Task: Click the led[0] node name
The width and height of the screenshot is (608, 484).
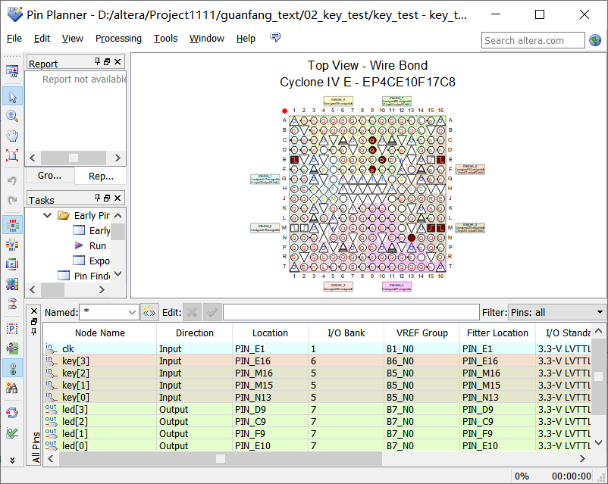Action: click(x=75, y=445)
